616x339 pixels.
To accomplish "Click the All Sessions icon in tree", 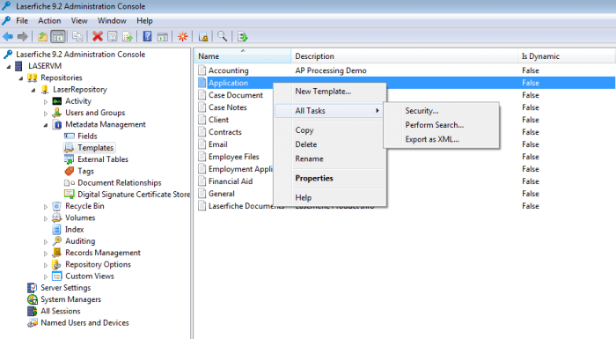I will coord(33,311).
